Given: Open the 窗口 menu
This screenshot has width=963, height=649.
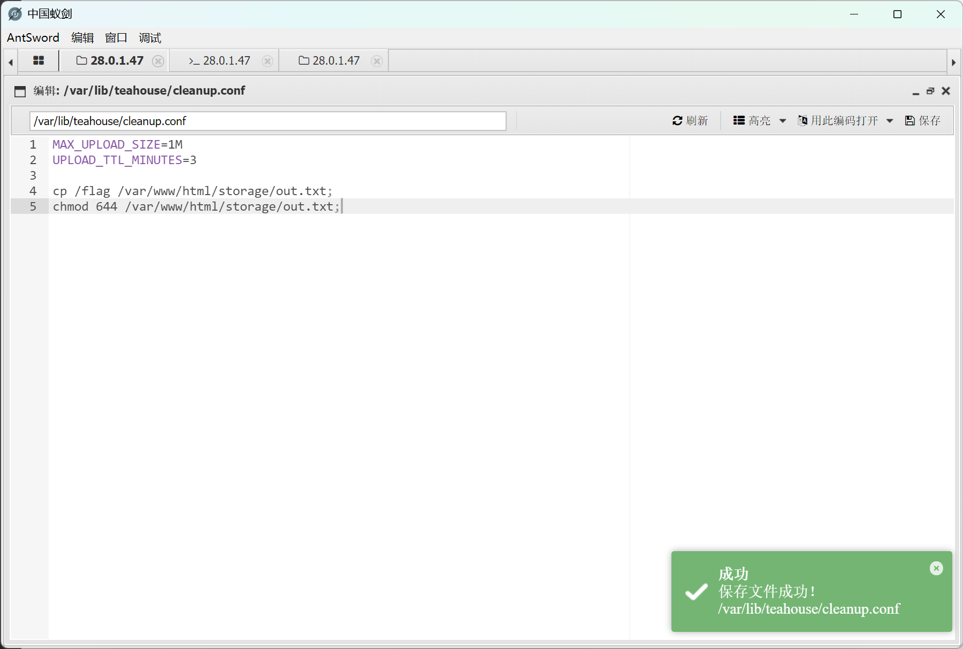Looking at the screenshot, I should (x=116, y=38).
